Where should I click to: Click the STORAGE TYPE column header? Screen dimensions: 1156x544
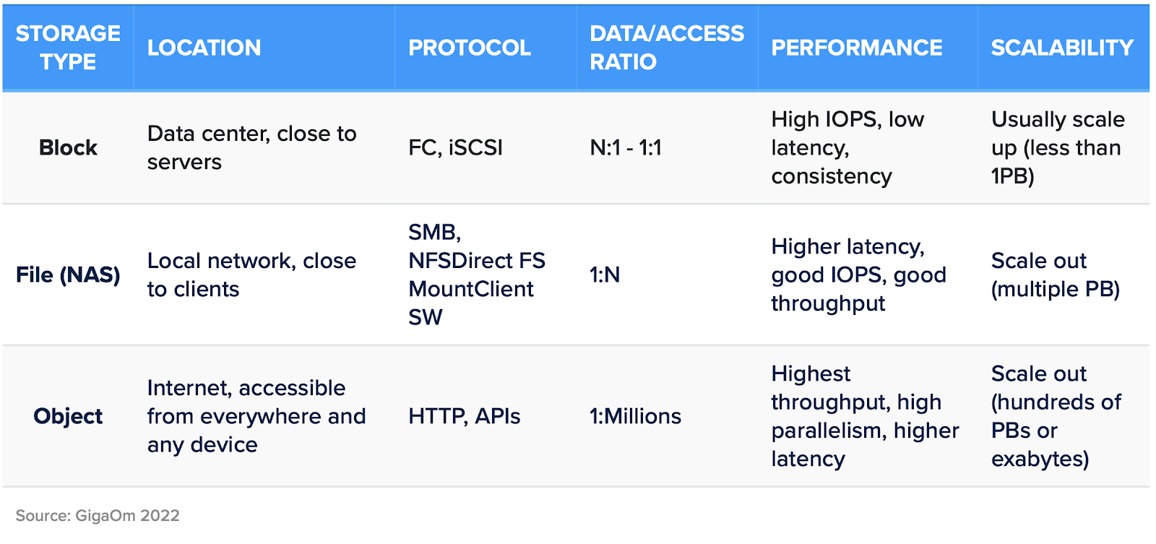tap(68, 48)
